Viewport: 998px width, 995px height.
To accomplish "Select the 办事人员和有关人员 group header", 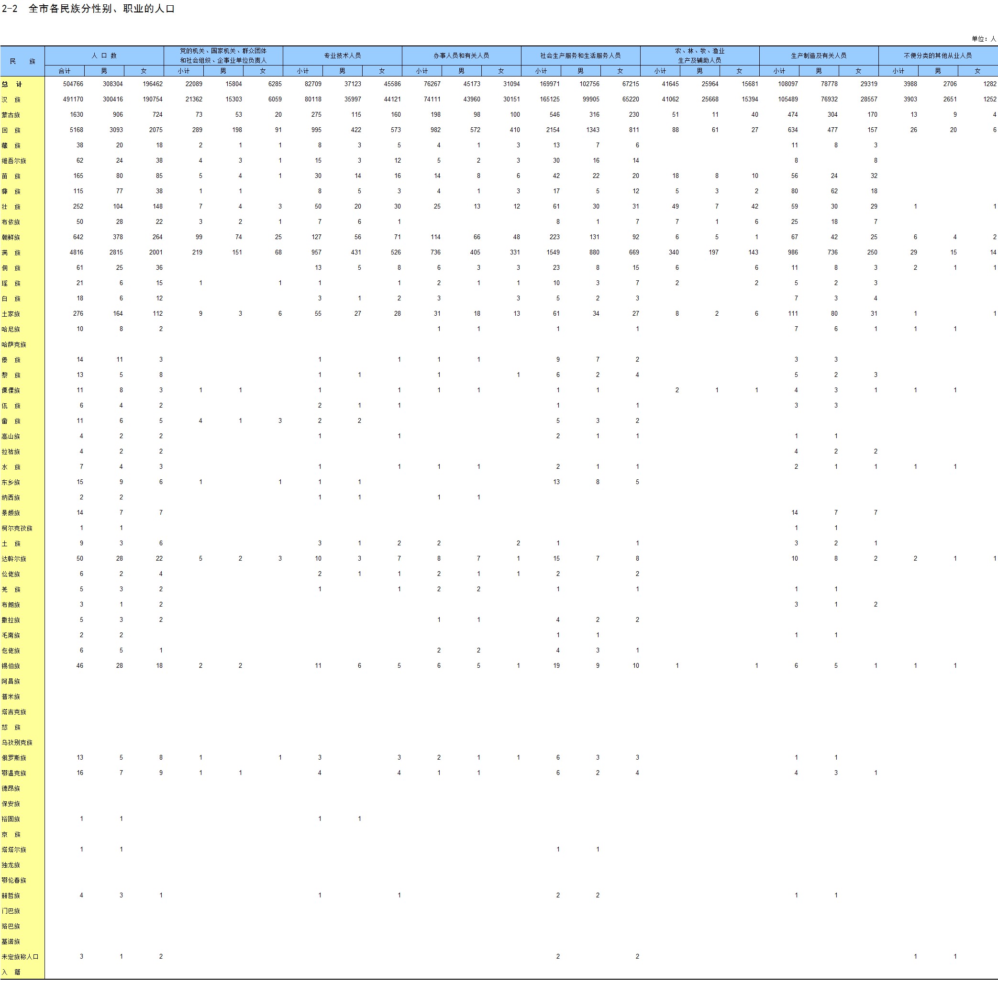I will (x=461, y=56).
